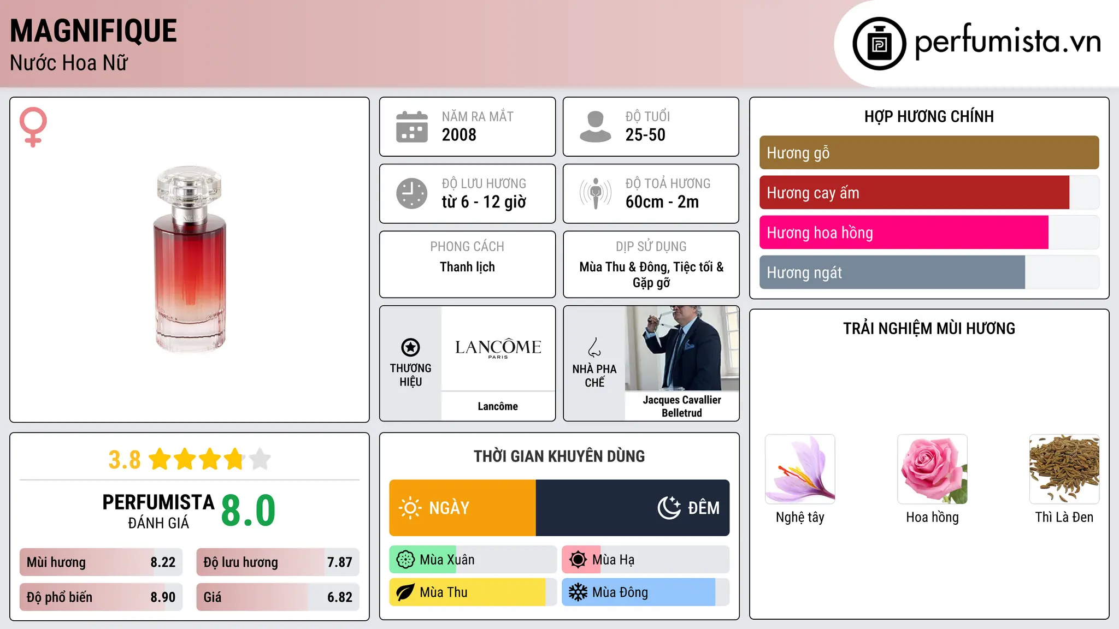The image size is (1119, 629).
Task: Click the Giá 6.82 score bar
Action: (278, 597)
